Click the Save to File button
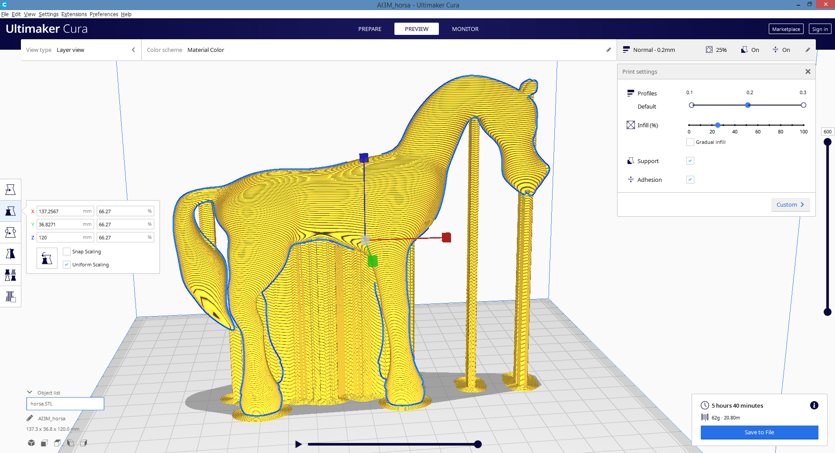The image size is (835, 453). (x=759, y=432)
